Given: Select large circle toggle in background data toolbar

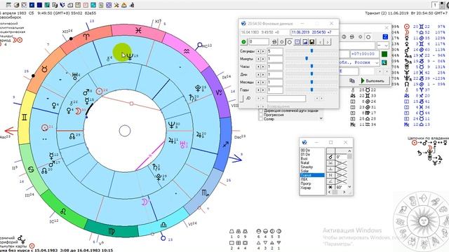Looking at the screenshot, I should 290,42.
